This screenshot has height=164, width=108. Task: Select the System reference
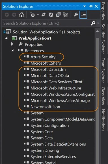tap(37, 113)
